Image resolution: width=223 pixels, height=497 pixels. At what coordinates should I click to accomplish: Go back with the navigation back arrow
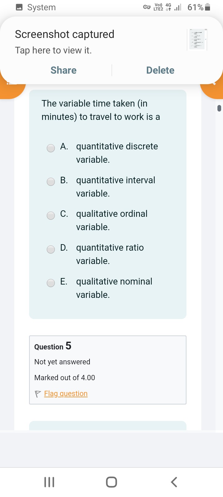[174, 482]
